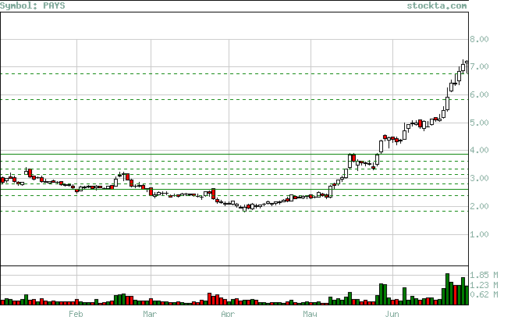
Task: Click the Apr month axis label
Action: pos(228,313)
